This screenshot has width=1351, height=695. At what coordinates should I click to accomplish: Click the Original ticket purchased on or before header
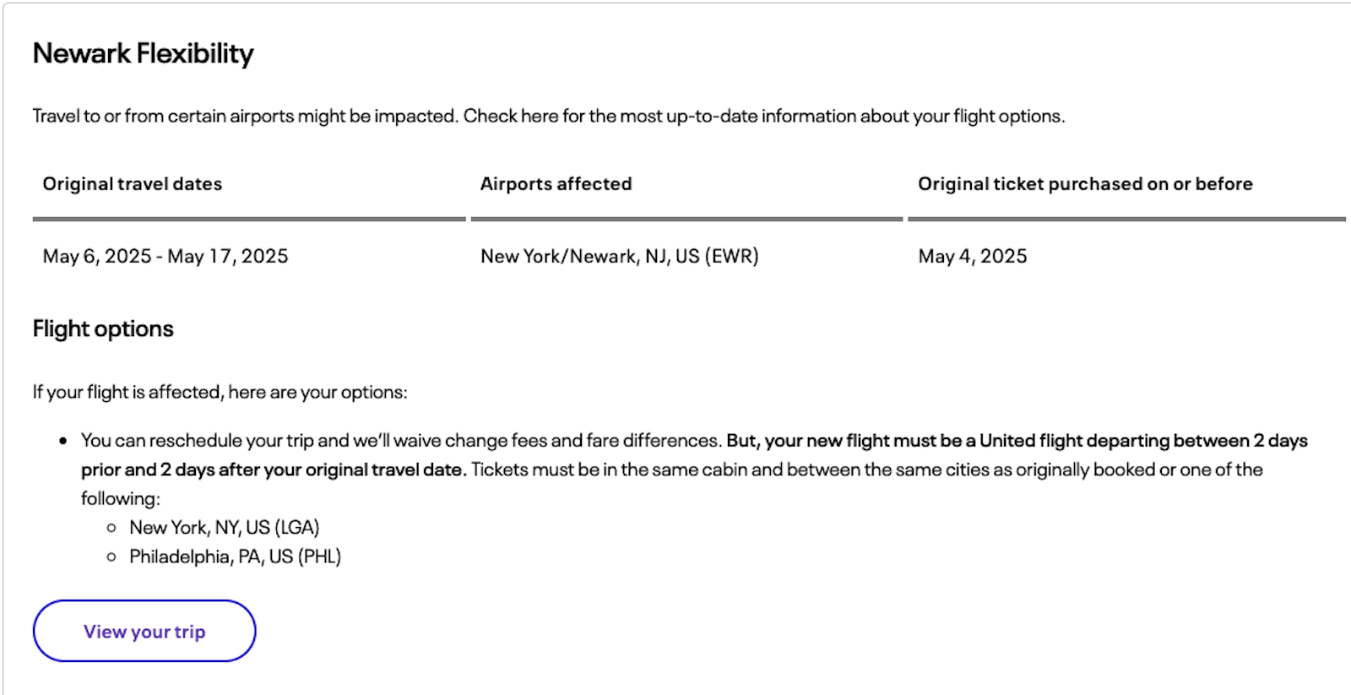pyautogui.click(x=1085, y=184)
